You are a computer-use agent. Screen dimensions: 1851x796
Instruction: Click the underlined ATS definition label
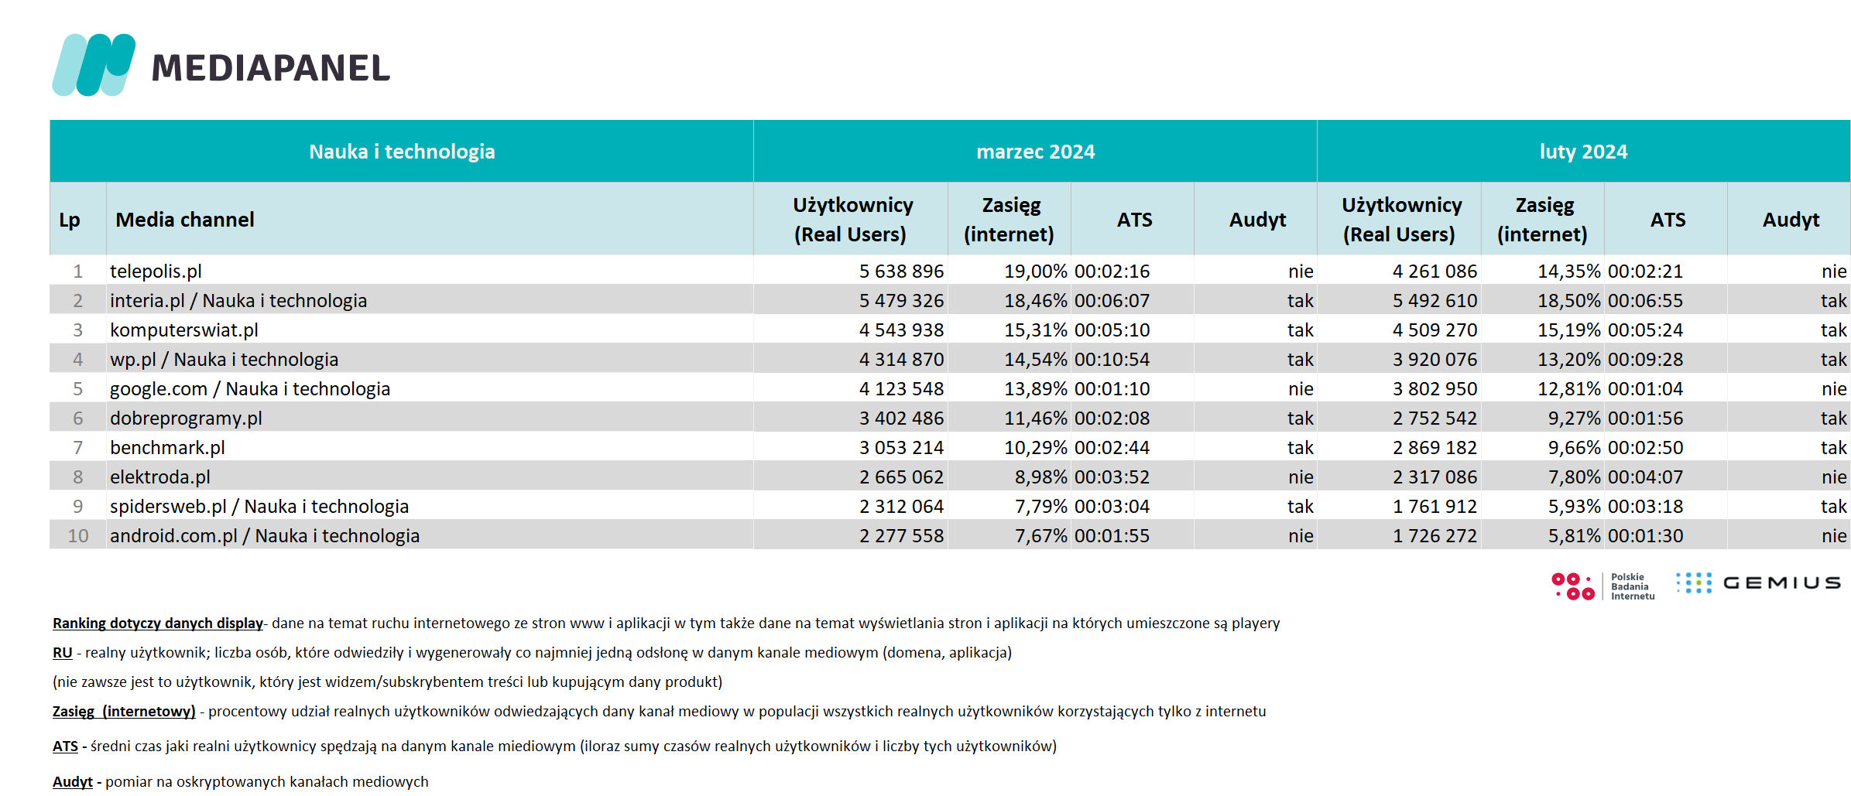tap(65, 746)
